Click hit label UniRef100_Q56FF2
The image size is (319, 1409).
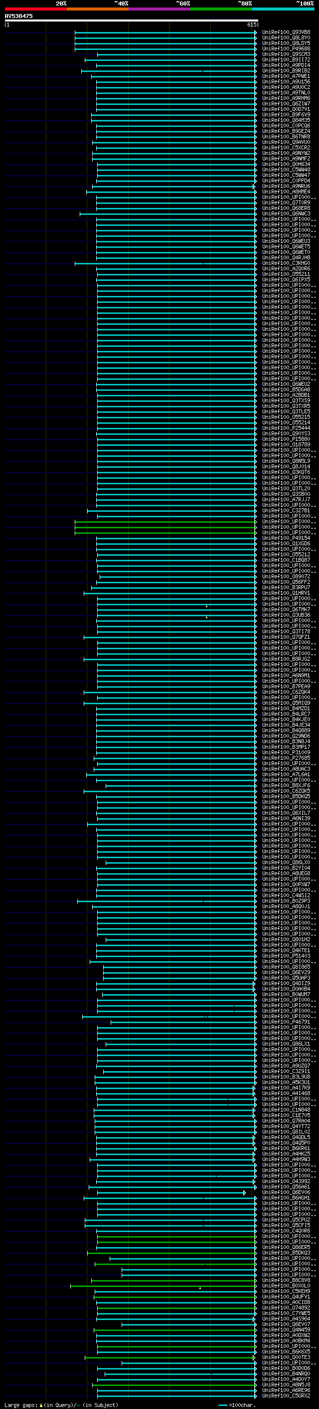coord(286,582)
